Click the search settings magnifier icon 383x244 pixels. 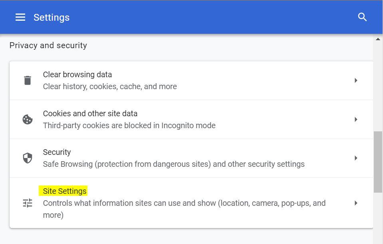(x=362, y=17)
